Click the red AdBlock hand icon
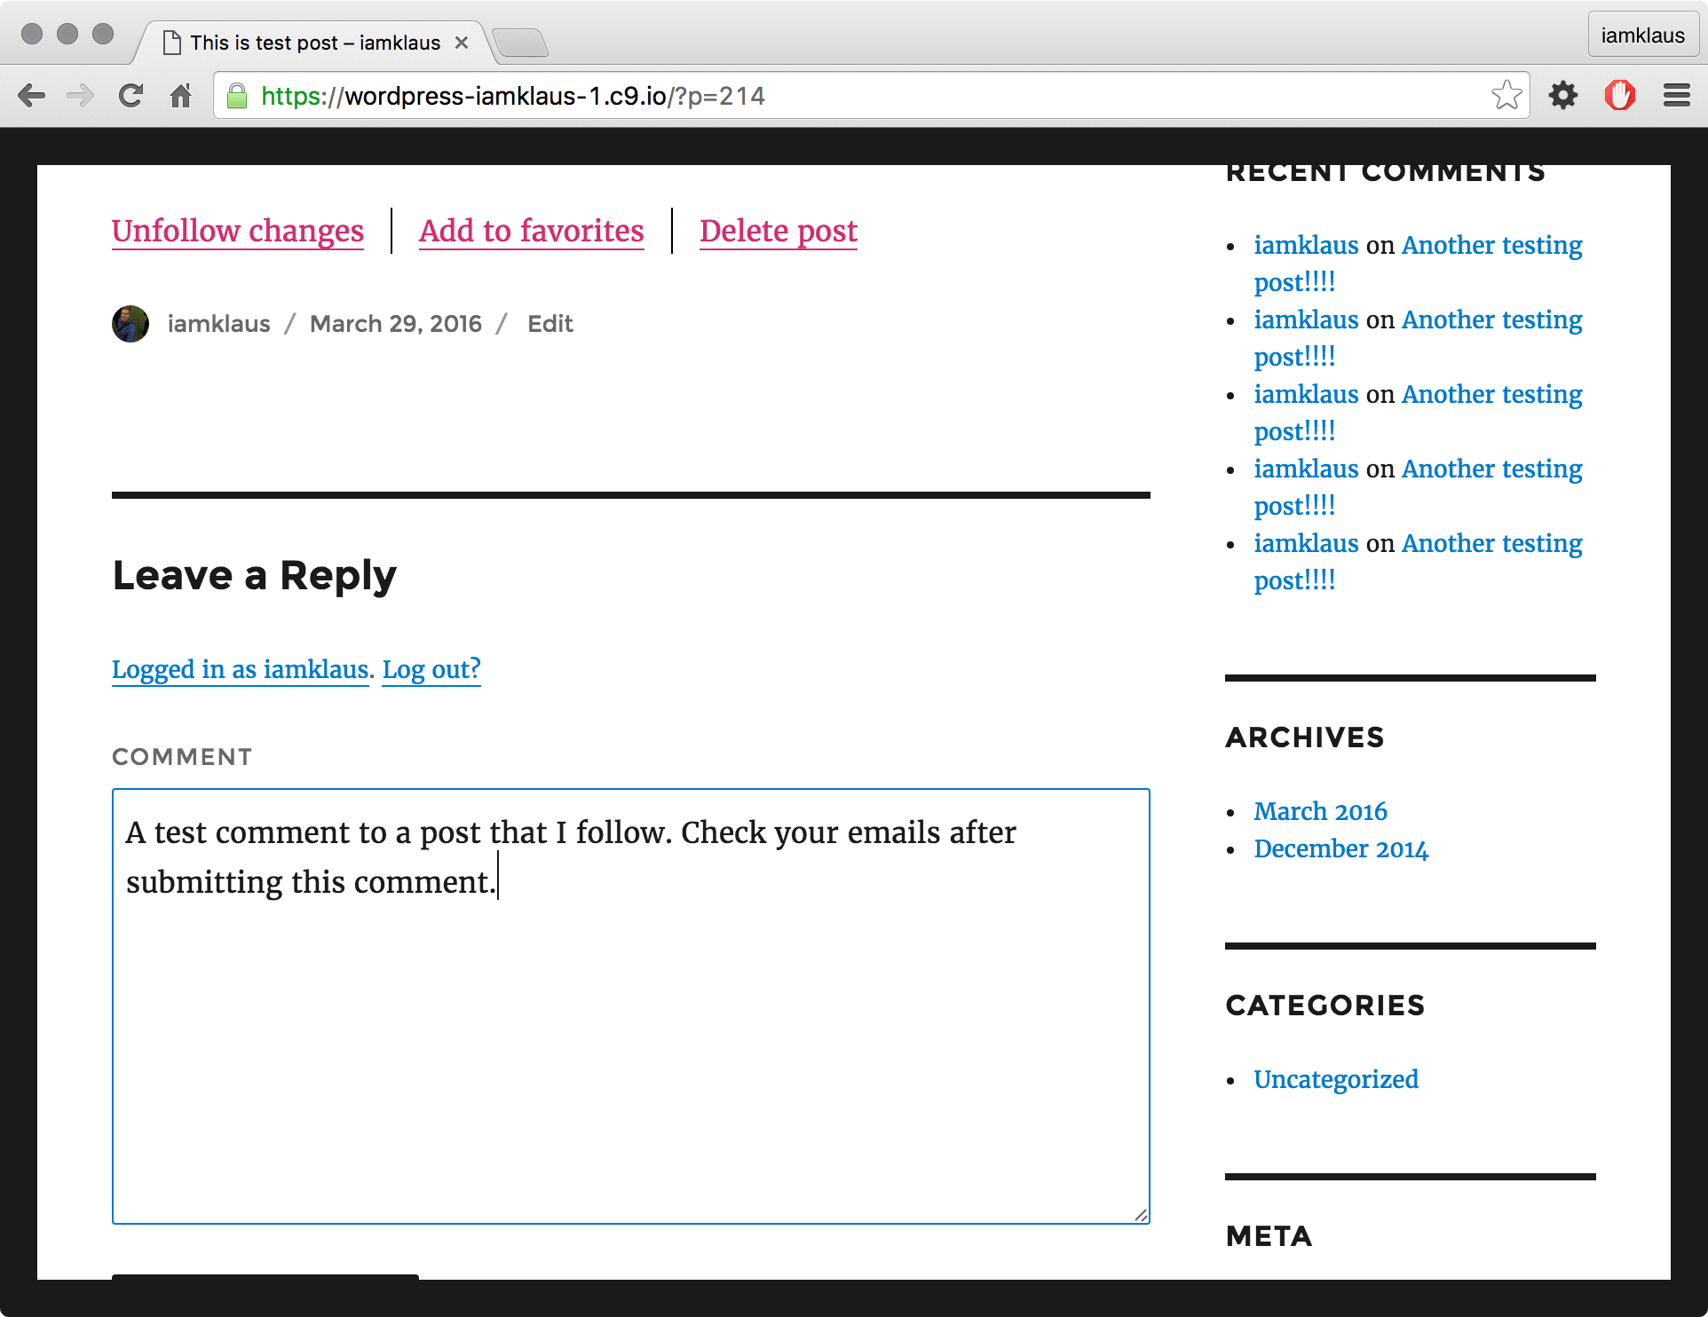1708x1317 pixels. [1619, 95]
